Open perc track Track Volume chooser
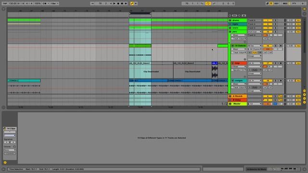This screenshot has height=173, width=308. pyautogui.click(x=239, y=38)
